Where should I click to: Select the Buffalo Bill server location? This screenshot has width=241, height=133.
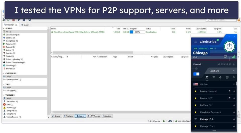click(206, 105)
